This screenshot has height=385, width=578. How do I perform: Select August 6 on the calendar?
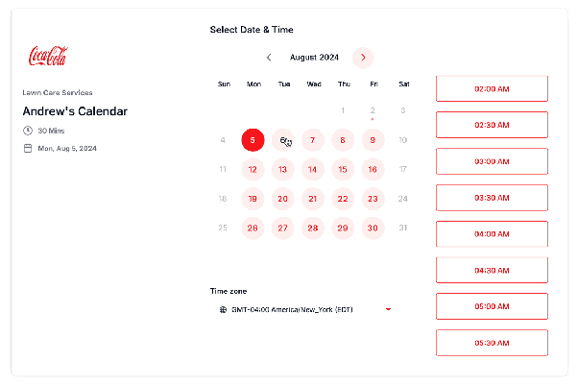(x=282, y=140)
